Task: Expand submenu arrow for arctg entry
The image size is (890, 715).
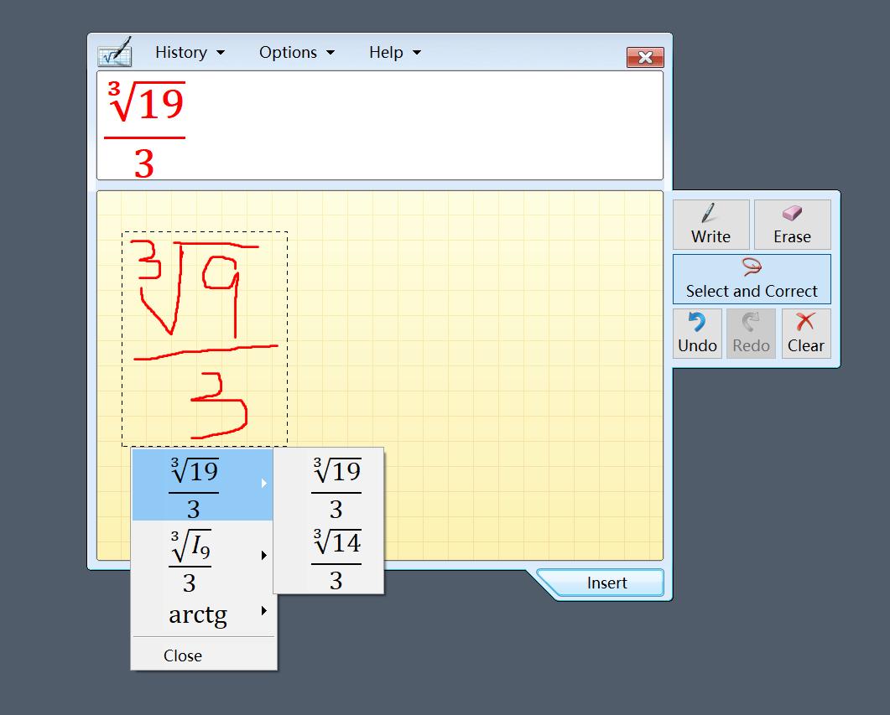Action: 264,611
